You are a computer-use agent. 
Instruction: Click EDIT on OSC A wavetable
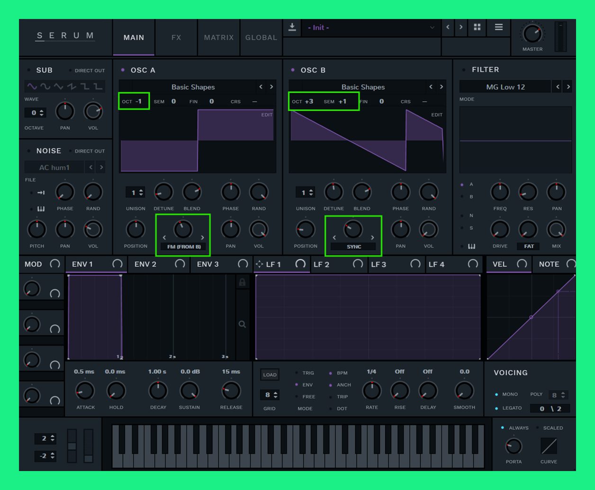[x=267, y=115]
